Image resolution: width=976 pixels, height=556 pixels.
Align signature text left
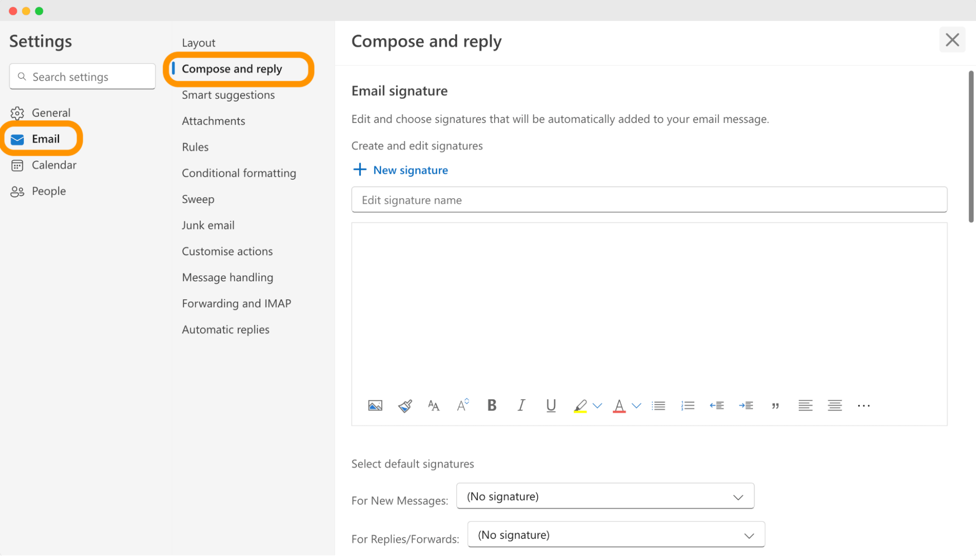[805, 406]
